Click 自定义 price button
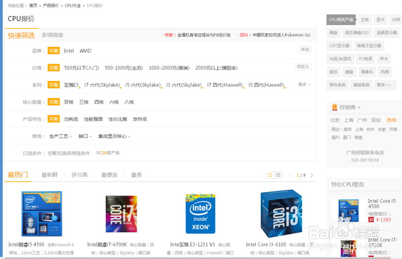 tap(303, 67)
